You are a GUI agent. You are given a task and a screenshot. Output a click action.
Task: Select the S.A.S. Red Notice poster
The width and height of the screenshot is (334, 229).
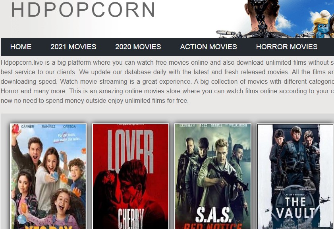(x=213, y=177)
